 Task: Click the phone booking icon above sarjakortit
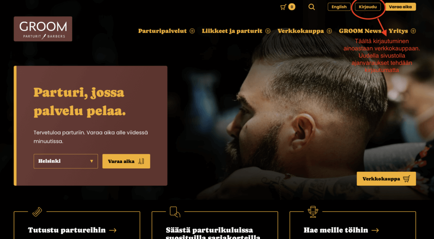tap(175, 212)
